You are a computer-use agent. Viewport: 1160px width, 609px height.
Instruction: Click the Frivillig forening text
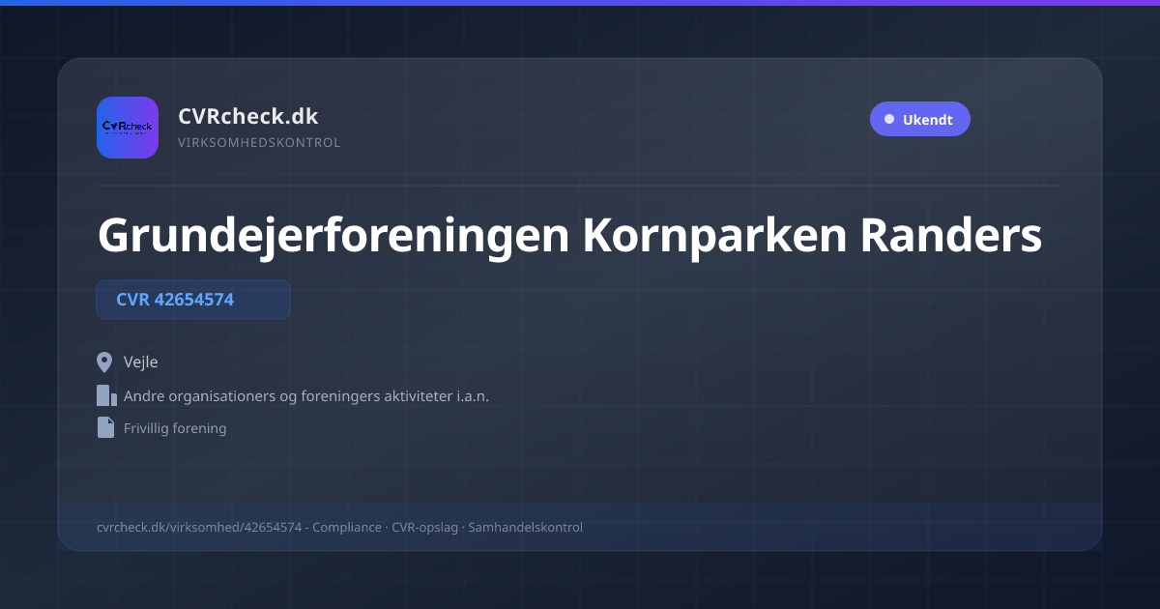click(175, 428)
